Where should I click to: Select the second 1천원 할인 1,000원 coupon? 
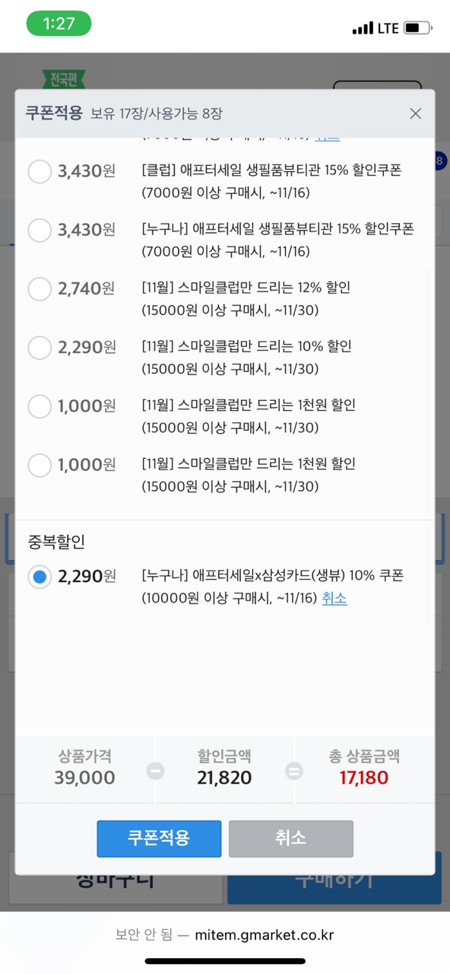click(40, 465)
